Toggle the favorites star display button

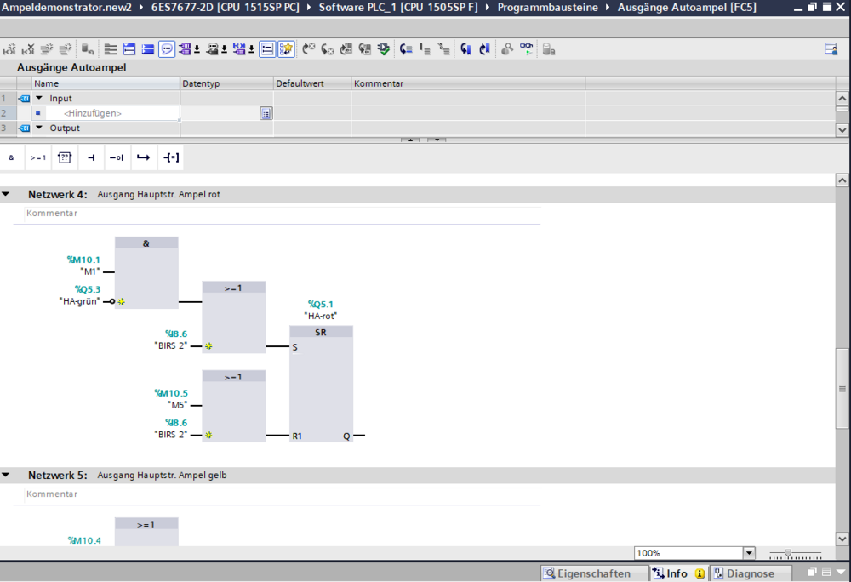click(286, 49)
